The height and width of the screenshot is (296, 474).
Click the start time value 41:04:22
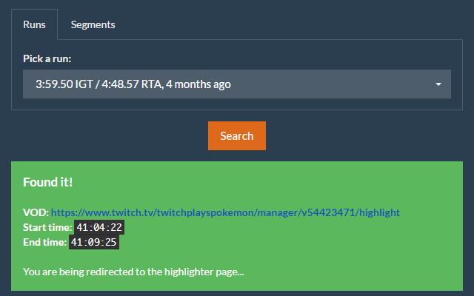[99, 227]
